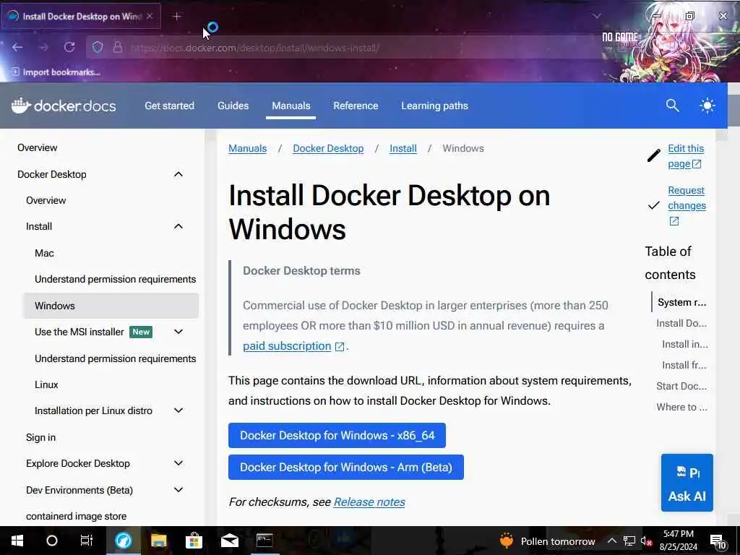740x555 pixels.
Task: Toggle the light/dark theme sun icon
Action: (x=707, y=106)
